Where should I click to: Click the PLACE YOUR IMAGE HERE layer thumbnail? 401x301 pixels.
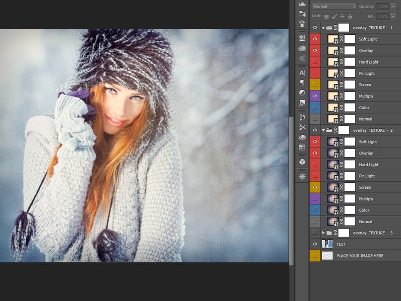pyautogui.click(x=327, y=256)
